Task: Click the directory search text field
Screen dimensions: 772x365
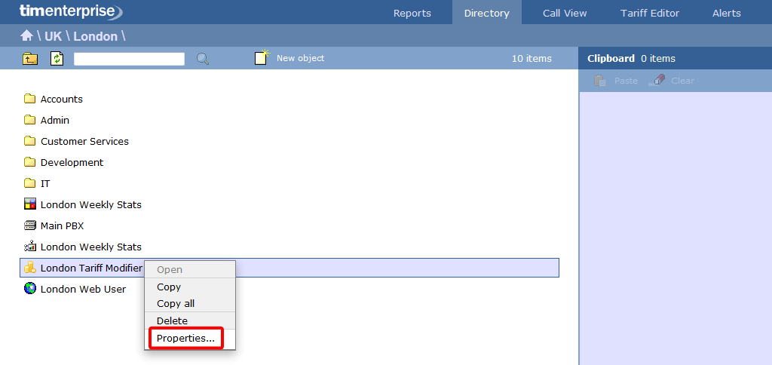Action: click(x=129, y=59)
